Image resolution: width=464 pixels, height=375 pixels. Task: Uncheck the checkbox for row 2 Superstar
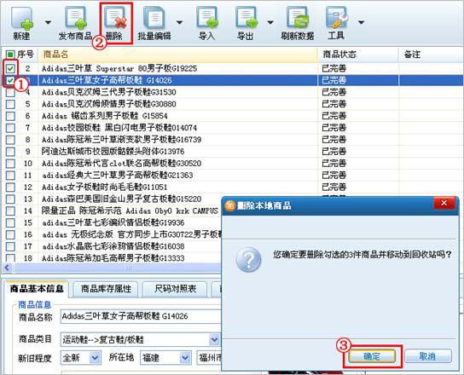pyautogui.click(x=10, y=69)
